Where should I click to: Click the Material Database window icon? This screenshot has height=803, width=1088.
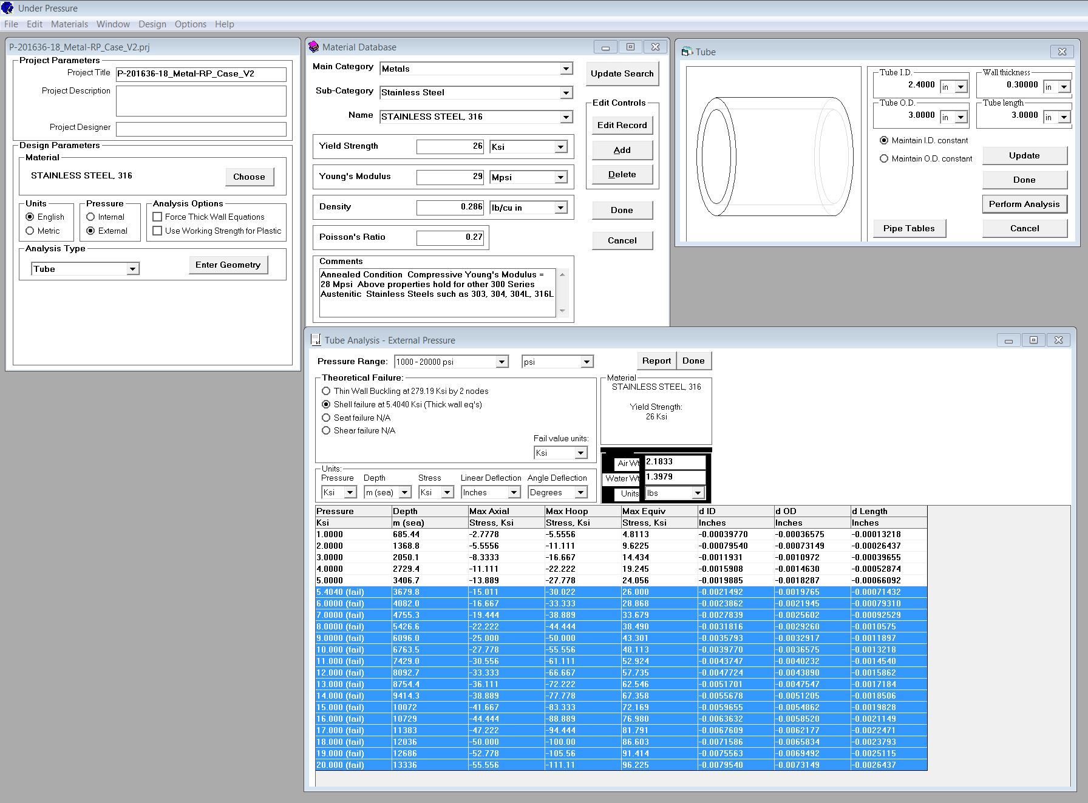pyautogui.click(x=313, y=47)
